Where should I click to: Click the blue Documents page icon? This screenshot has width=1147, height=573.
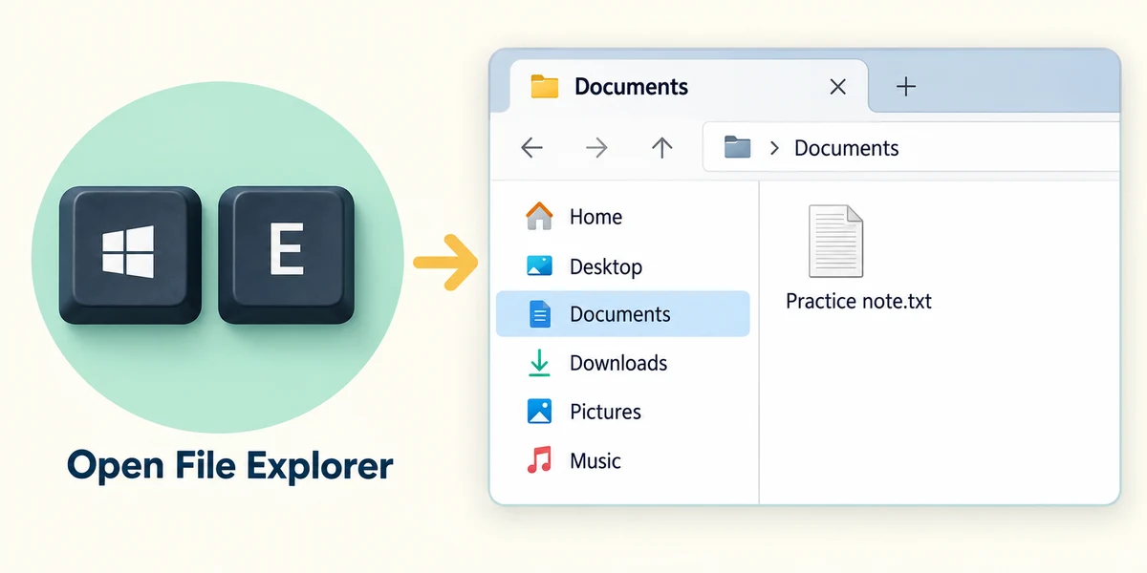pos(540,314)
